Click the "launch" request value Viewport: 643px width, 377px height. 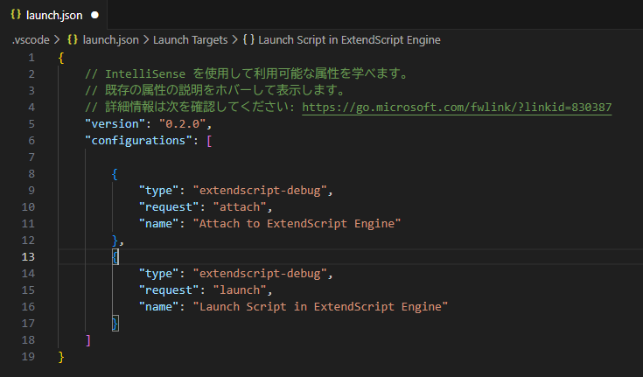click(240, 290)
